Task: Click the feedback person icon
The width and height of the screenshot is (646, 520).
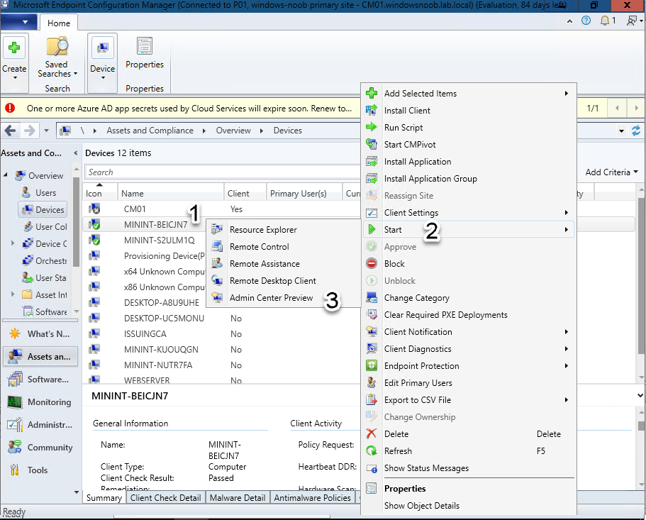Action: (x=632, y=21)
